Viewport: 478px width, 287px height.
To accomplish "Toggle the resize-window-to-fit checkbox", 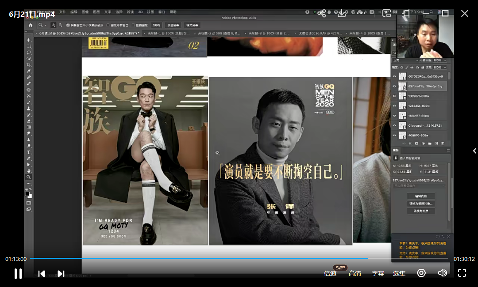I will click(x=68, y=25).
